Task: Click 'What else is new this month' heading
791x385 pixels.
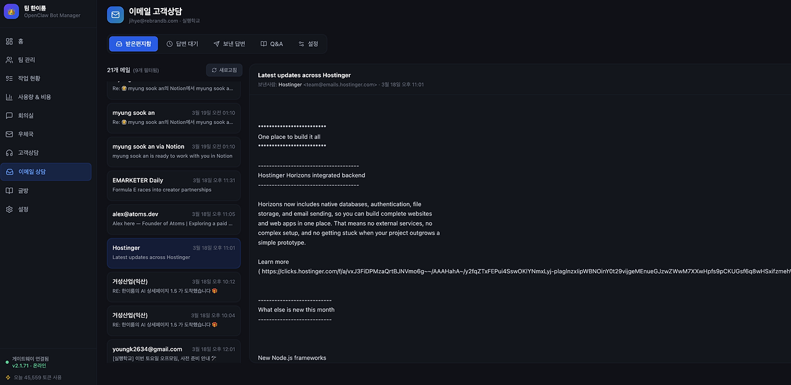Action: click(x=296, y=310)
